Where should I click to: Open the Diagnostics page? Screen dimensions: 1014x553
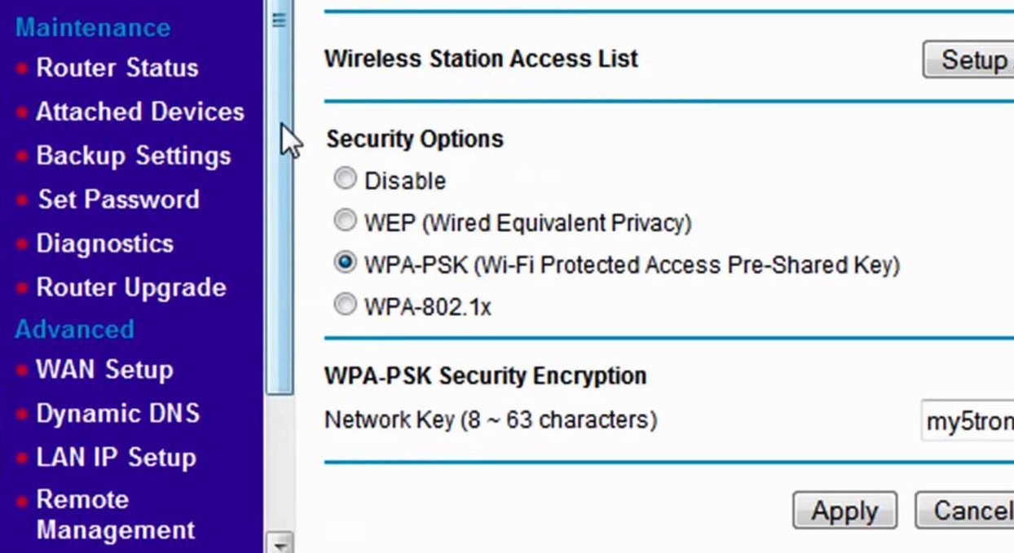(x=104, y=244)
